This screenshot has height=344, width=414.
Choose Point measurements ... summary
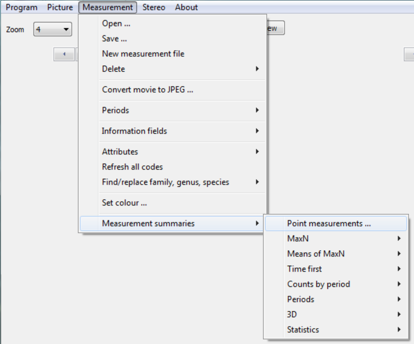[329, 224]
